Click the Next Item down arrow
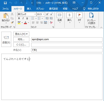104x101 pixels. (x=27, y=3)
